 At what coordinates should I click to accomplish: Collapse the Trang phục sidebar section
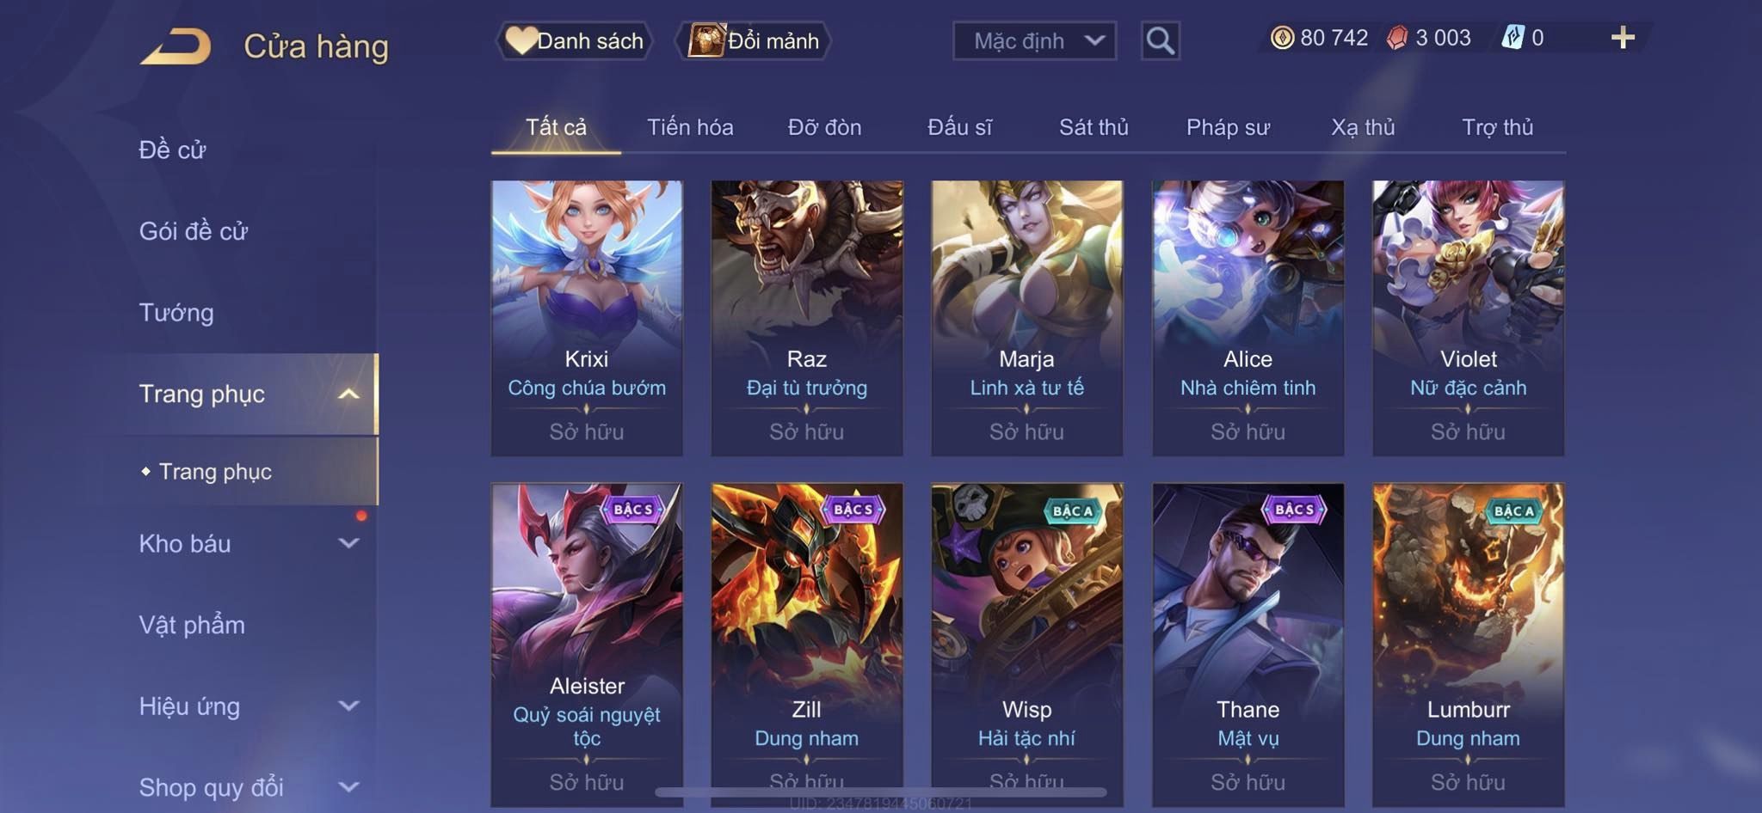coord(348,394)
